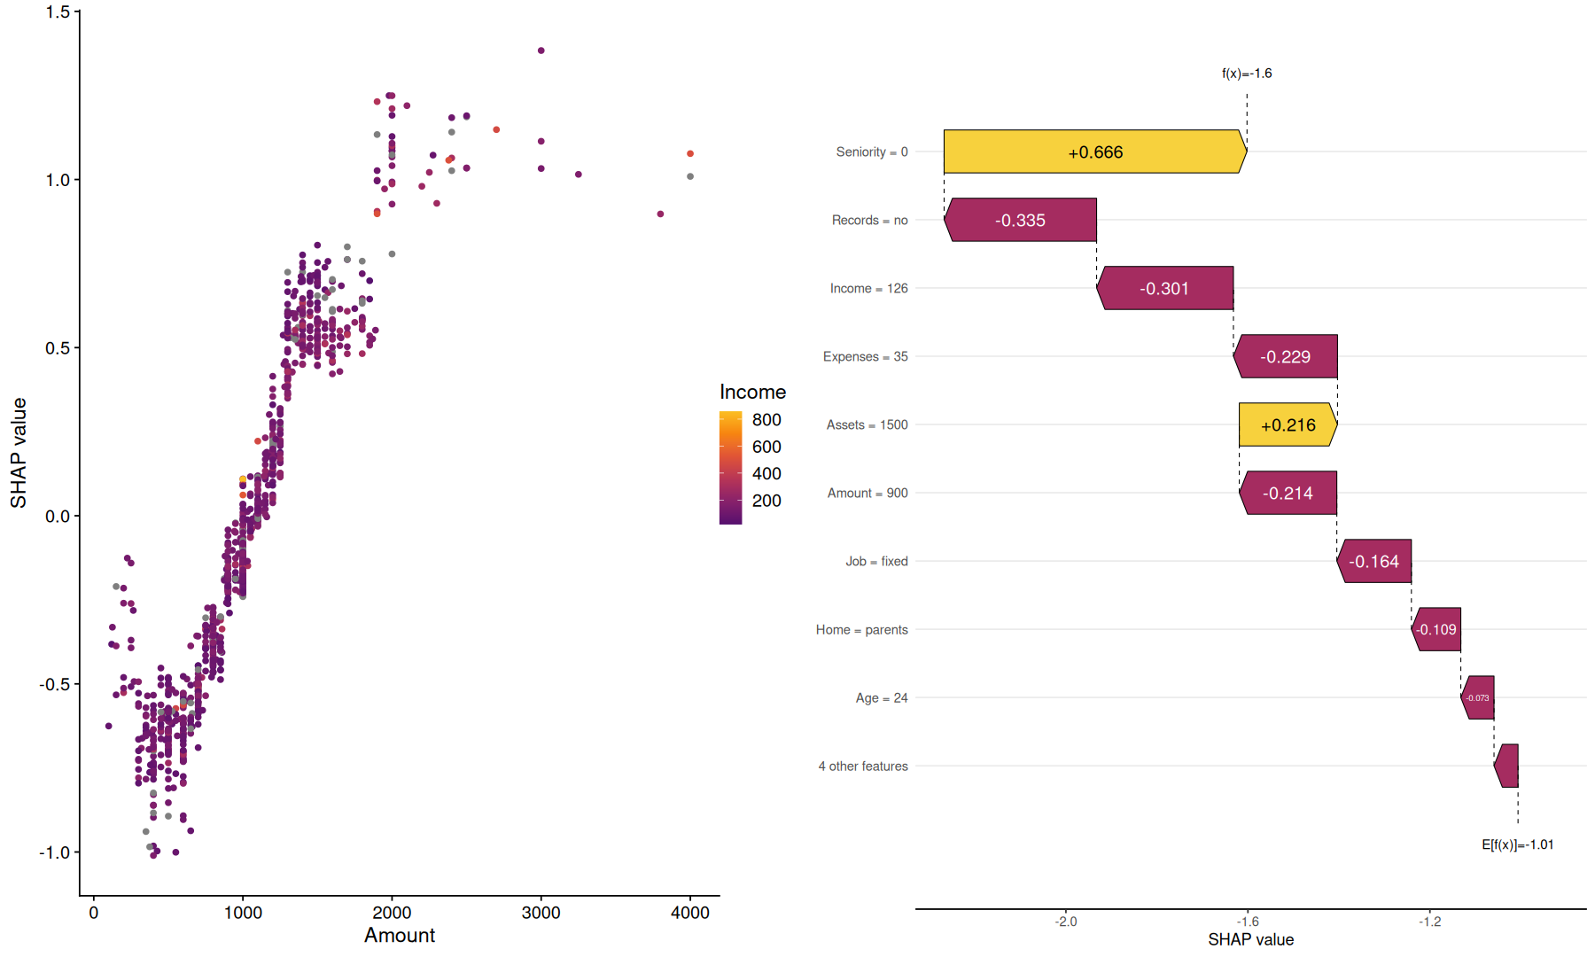Click the E[f(x)]=-1.01 annotation
The image size is (1595, 957).
coord(1517,844)
